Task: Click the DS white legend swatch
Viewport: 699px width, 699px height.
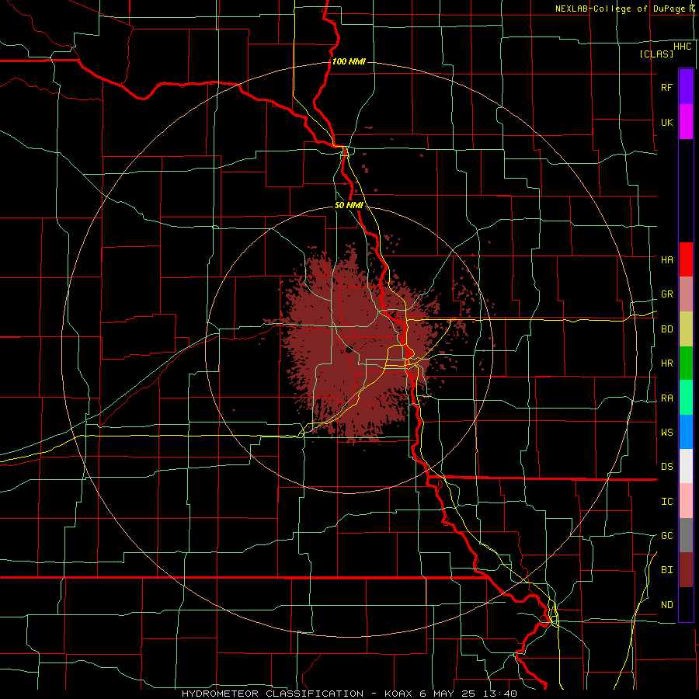Action: [x=686, y=466]
